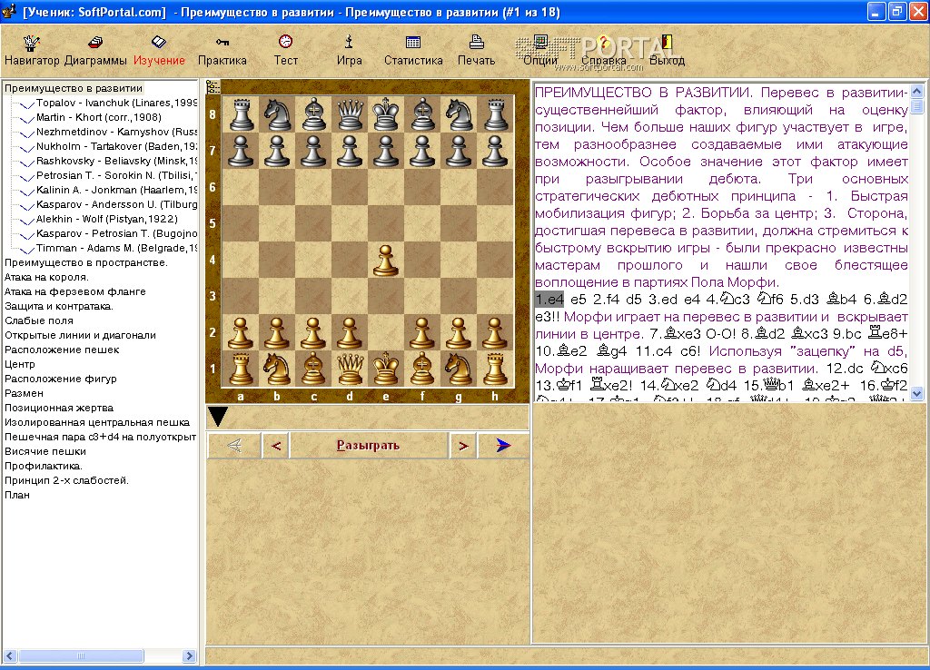Select the Позиционная жертва topic
Viewport: 930px width, 670px height.
tap(59, 408)
